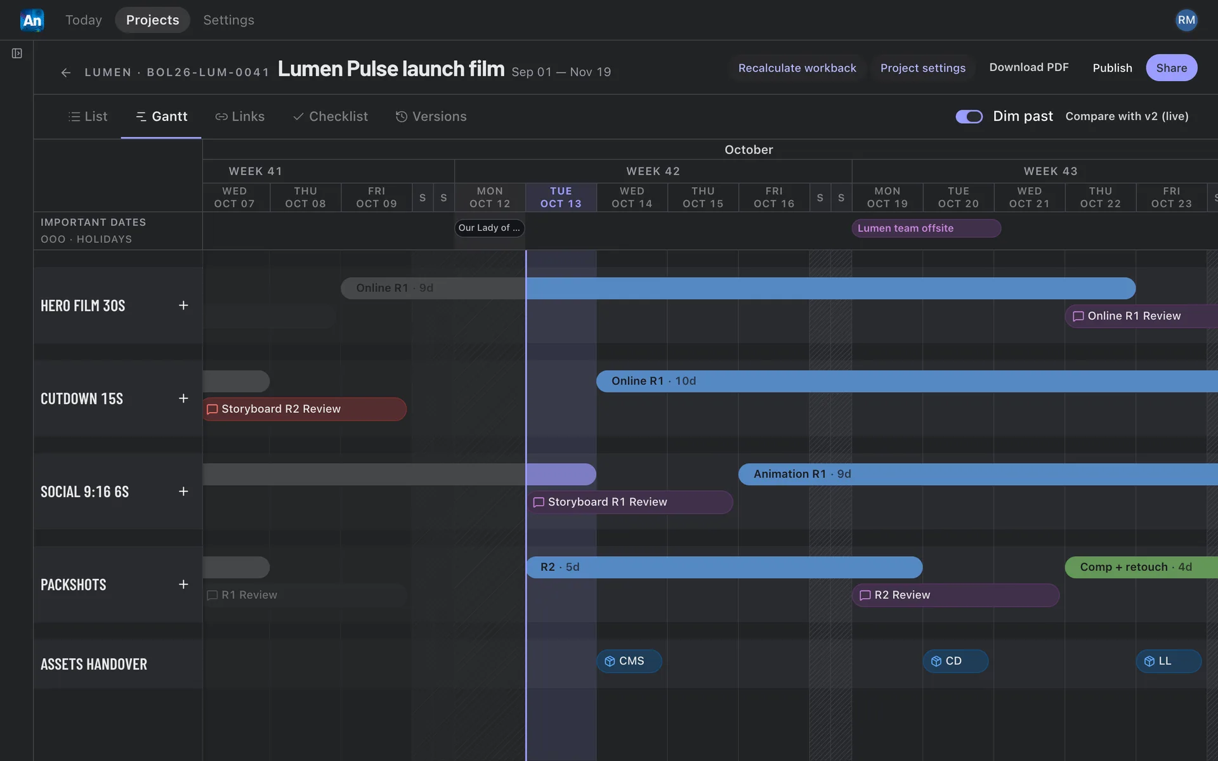Open Storyboard R2 Review milestone
1218x761 pixels.
pyautogui.click(x=304, y=409)
